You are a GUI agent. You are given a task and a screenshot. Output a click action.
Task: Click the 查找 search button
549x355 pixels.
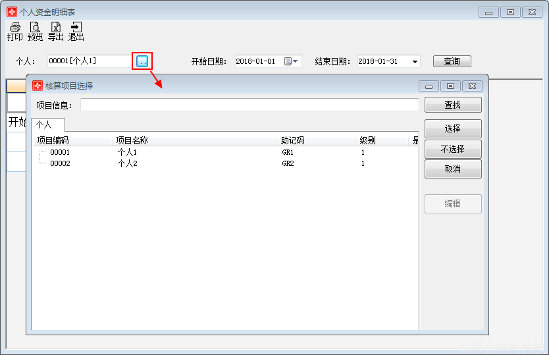453,105
